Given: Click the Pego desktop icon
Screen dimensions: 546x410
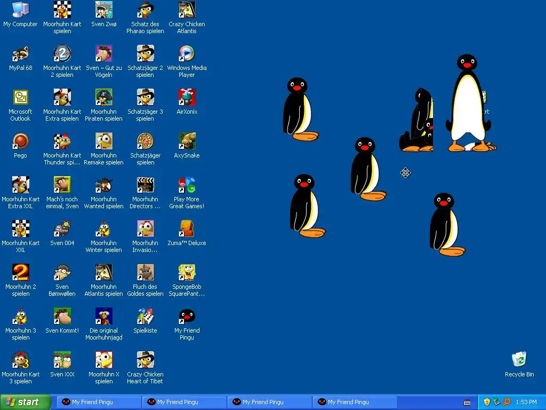Looking at the screenshot, I should coord(20,141).
